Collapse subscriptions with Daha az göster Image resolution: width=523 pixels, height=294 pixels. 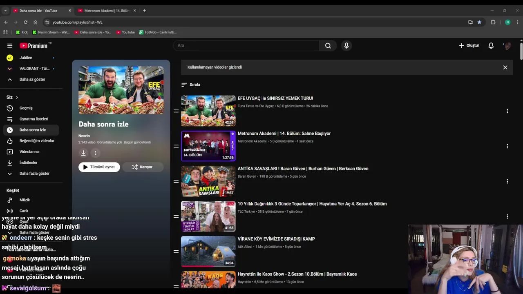[31, 80]
